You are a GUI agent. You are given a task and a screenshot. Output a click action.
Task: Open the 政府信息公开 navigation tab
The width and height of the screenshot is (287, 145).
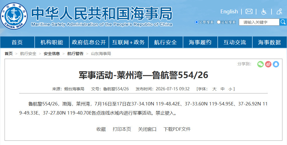(89, 42)
